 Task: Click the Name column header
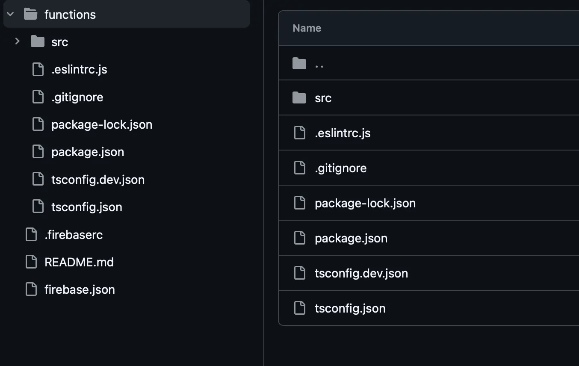click(307, 28)
